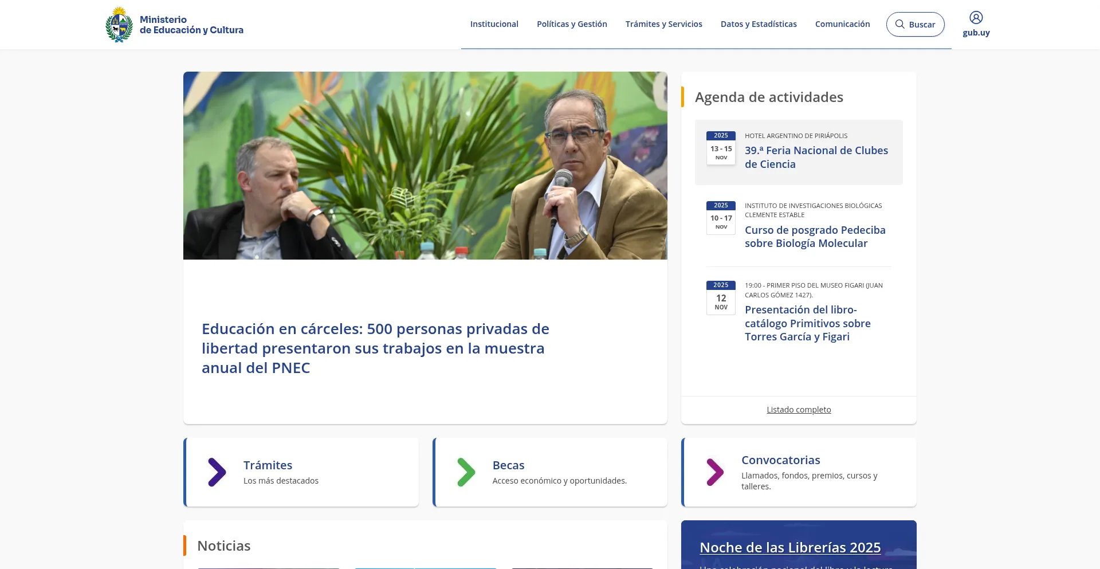
Task: Click the magnifying glass in the Buscar button
Action: coord(900,24)
